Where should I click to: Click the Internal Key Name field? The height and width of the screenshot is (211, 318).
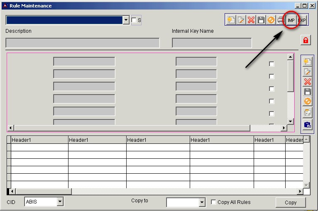click(x=212, y=43)
